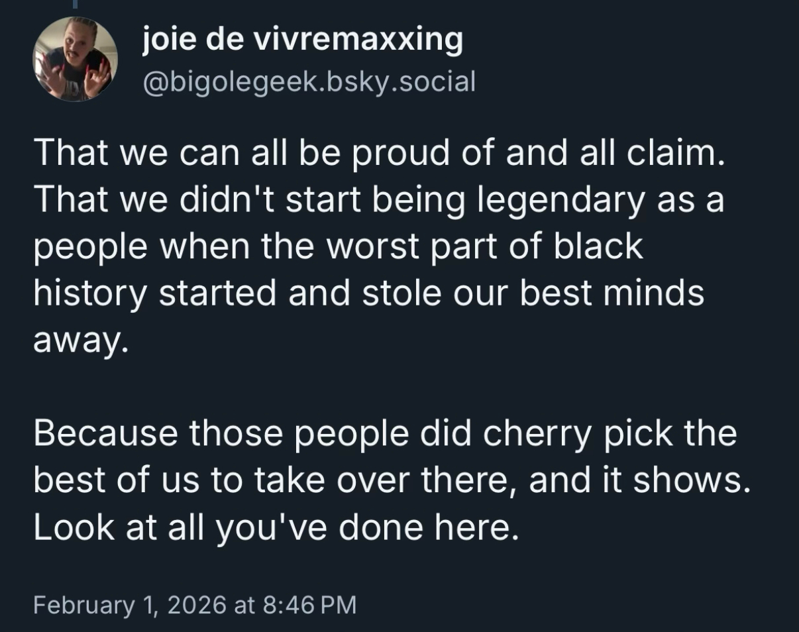Open the @bigolegeek.bsky.social handle link
The image size is (799, 632).
click(x=309, y=81)
